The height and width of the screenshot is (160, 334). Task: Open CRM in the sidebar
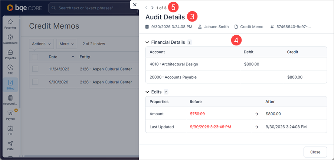pos(10,145)
